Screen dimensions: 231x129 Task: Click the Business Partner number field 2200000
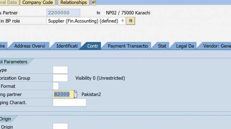[x=63, y=13]
